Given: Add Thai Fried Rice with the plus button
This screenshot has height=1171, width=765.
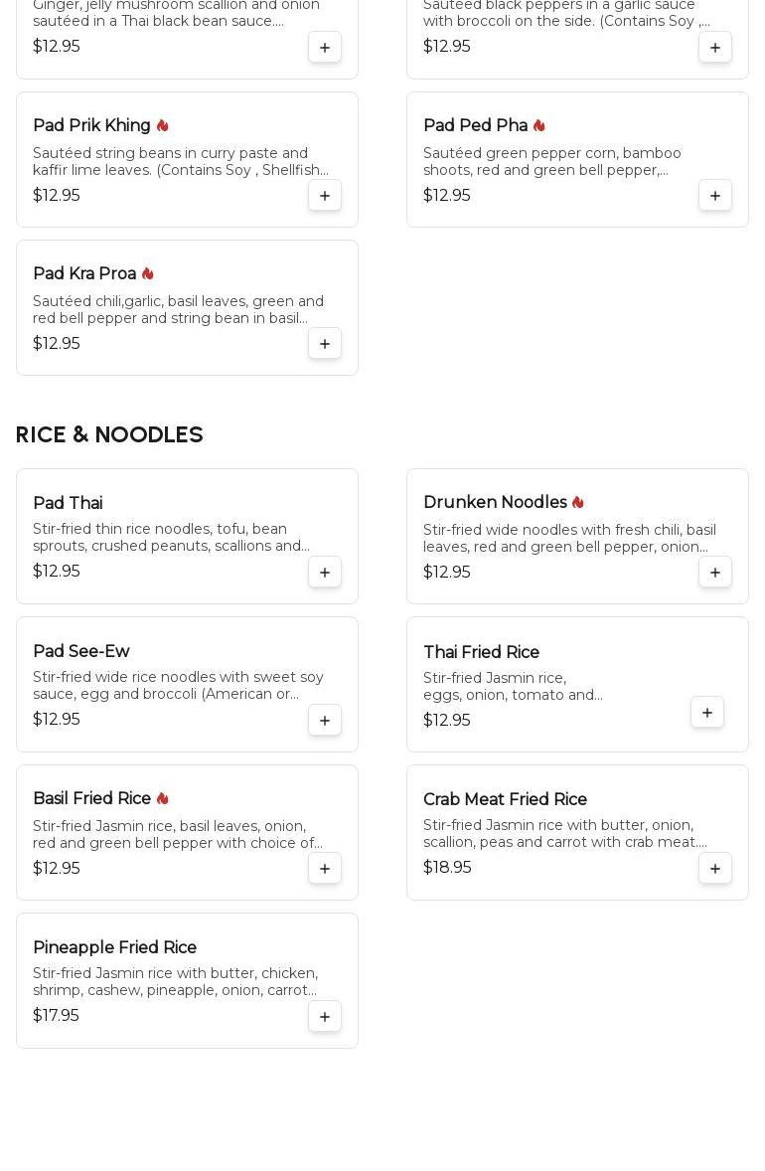Looking at the screenshot, I should (706, 713).
